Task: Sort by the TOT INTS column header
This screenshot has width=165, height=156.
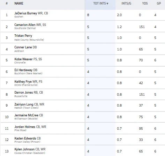Action: [101, 4]
